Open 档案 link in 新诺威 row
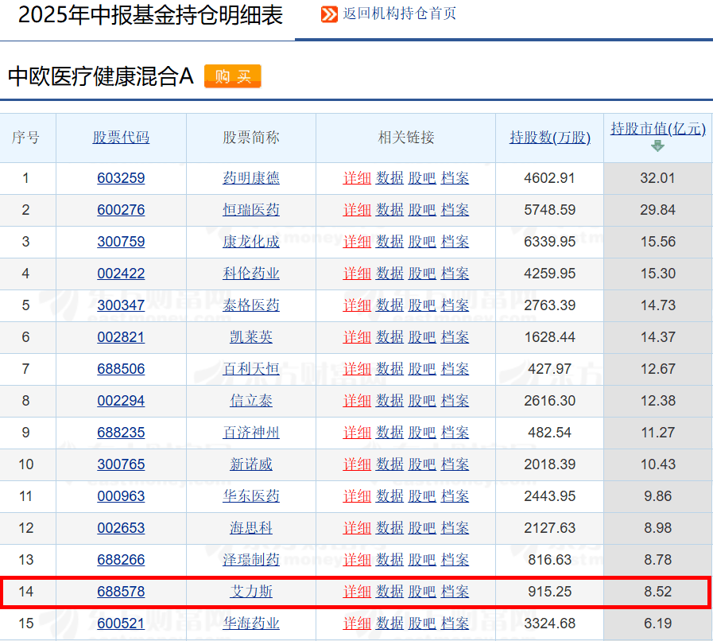This screenshot has height=641, width=713. [x=455, y=464]
